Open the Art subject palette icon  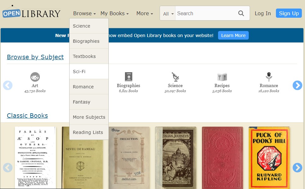[35, 77]
